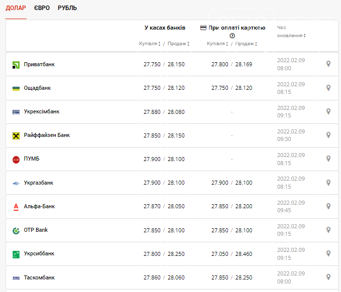Sort by cash desk Продаж column
The width and height of the screenshot is (341, 292).
178,44
